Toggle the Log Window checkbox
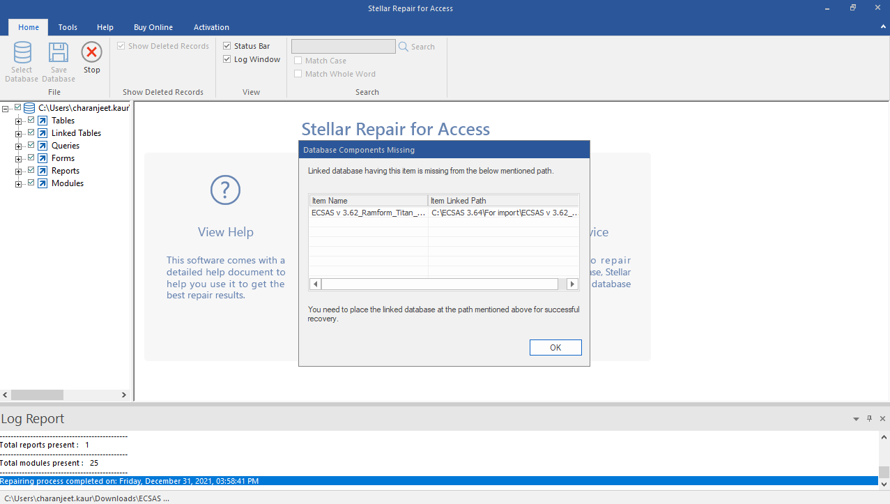 (x=227, y=59)
